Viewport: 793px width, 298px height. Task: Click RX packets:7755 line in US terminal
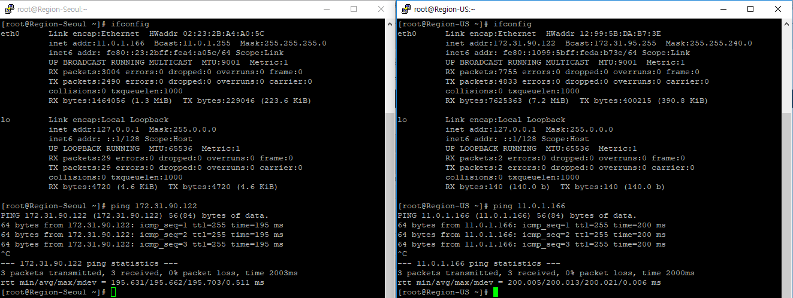(x=572, y=72)
